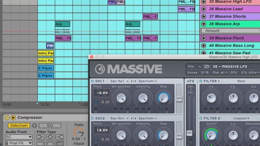Image resolution: width=260 pixels, height=146 pixels.
Task: Click the OSC2 Wt-position knob
Action: pyautogui.click(x=121, y=135)
